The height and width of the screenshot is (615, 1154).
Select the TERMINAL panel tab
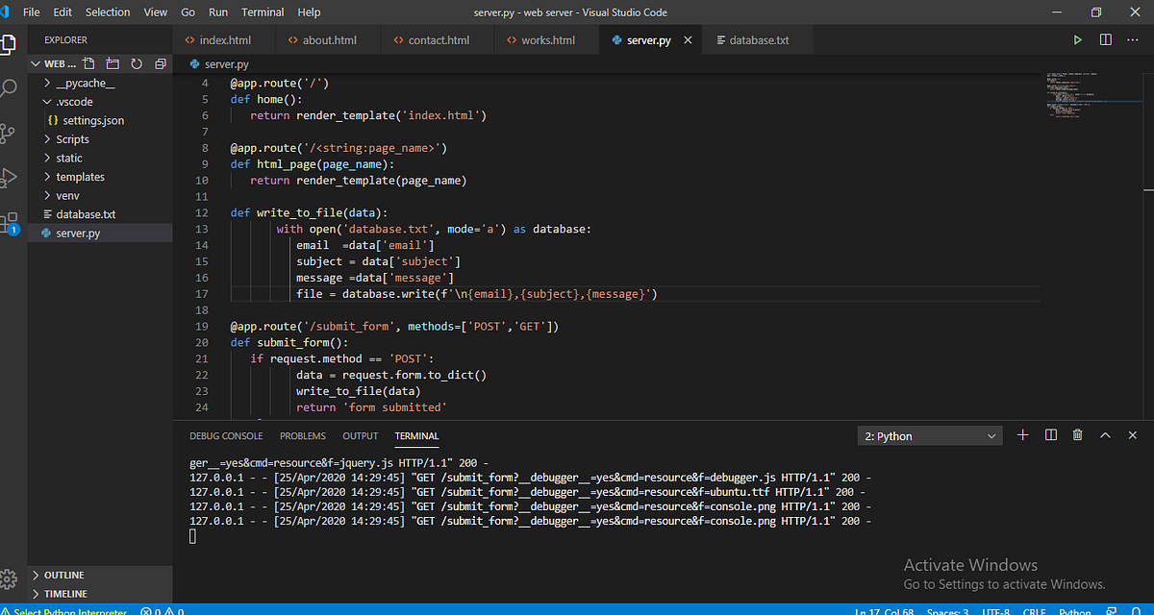click(416, 436)
